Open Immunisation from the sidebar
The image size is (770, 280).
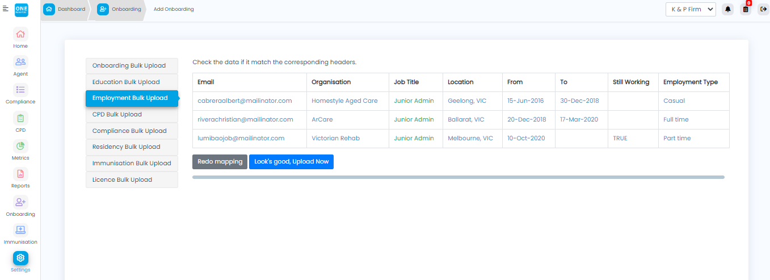click(x=20, y=234)
